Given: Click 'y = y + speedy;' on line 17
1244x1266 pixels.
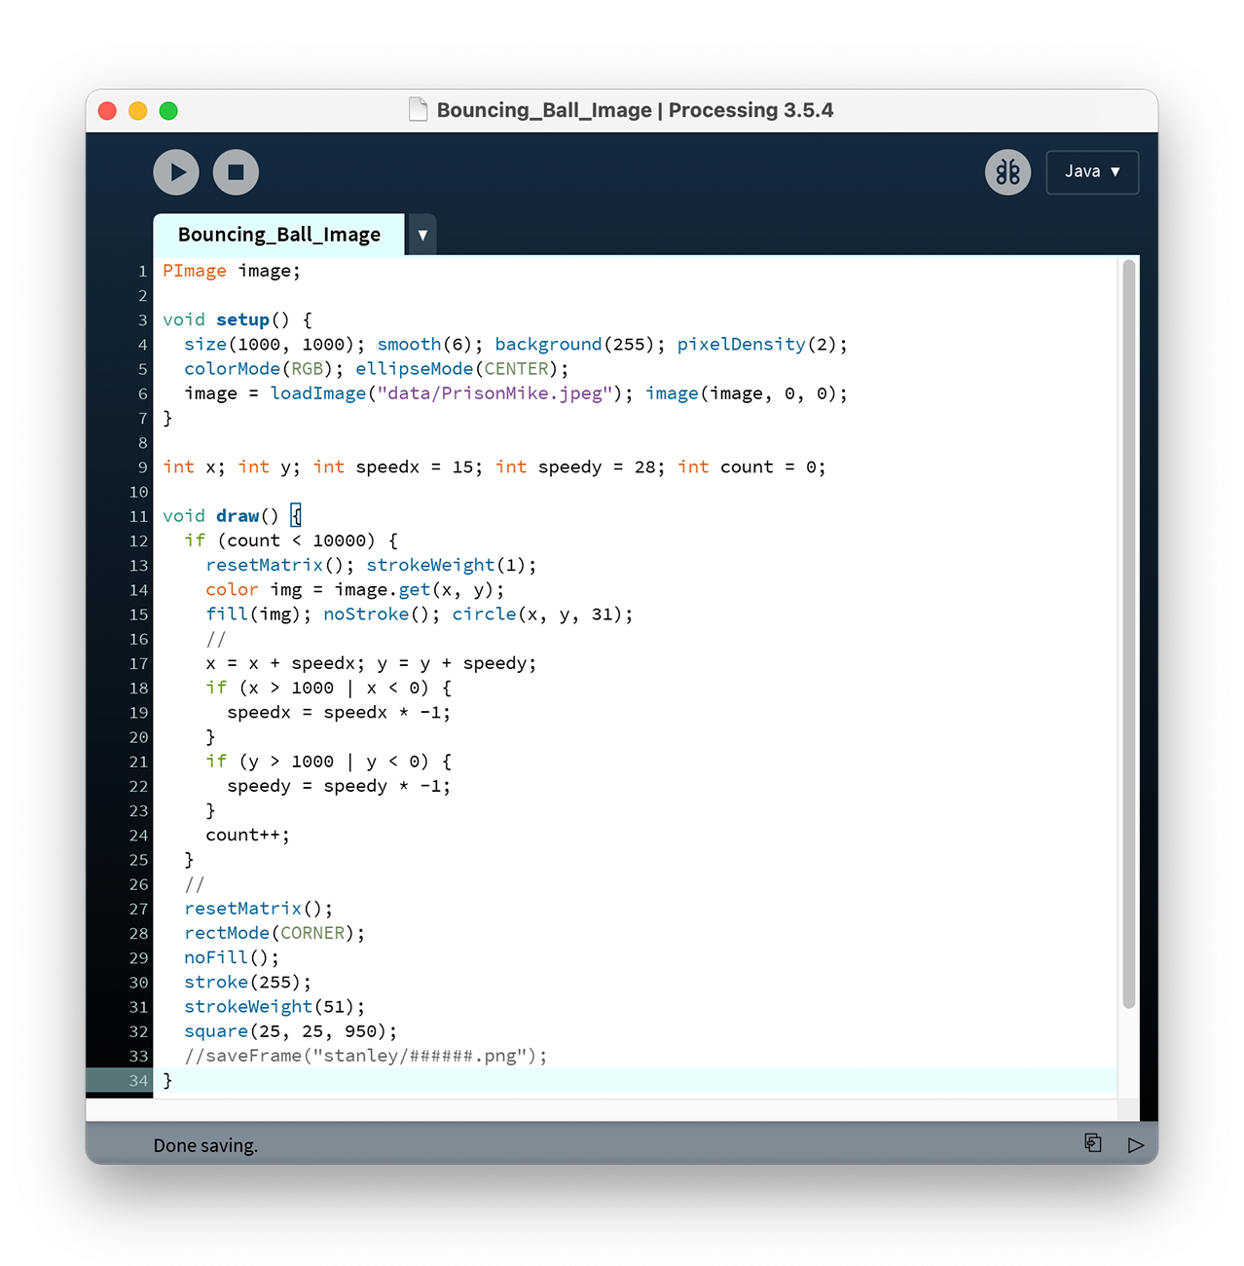Looking at the screenshot, I should click(x=457, y=663).
